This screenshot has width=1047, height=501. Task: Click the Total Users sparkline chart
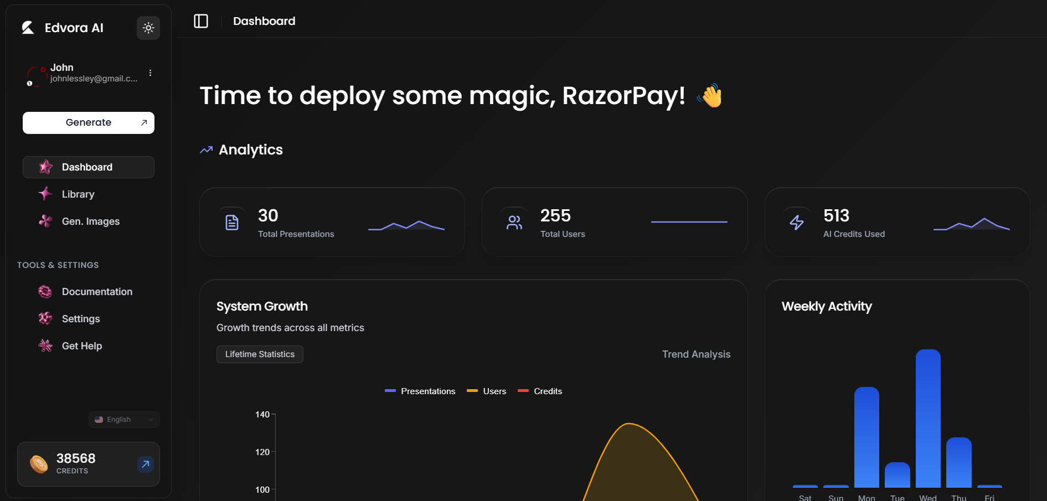689,222
